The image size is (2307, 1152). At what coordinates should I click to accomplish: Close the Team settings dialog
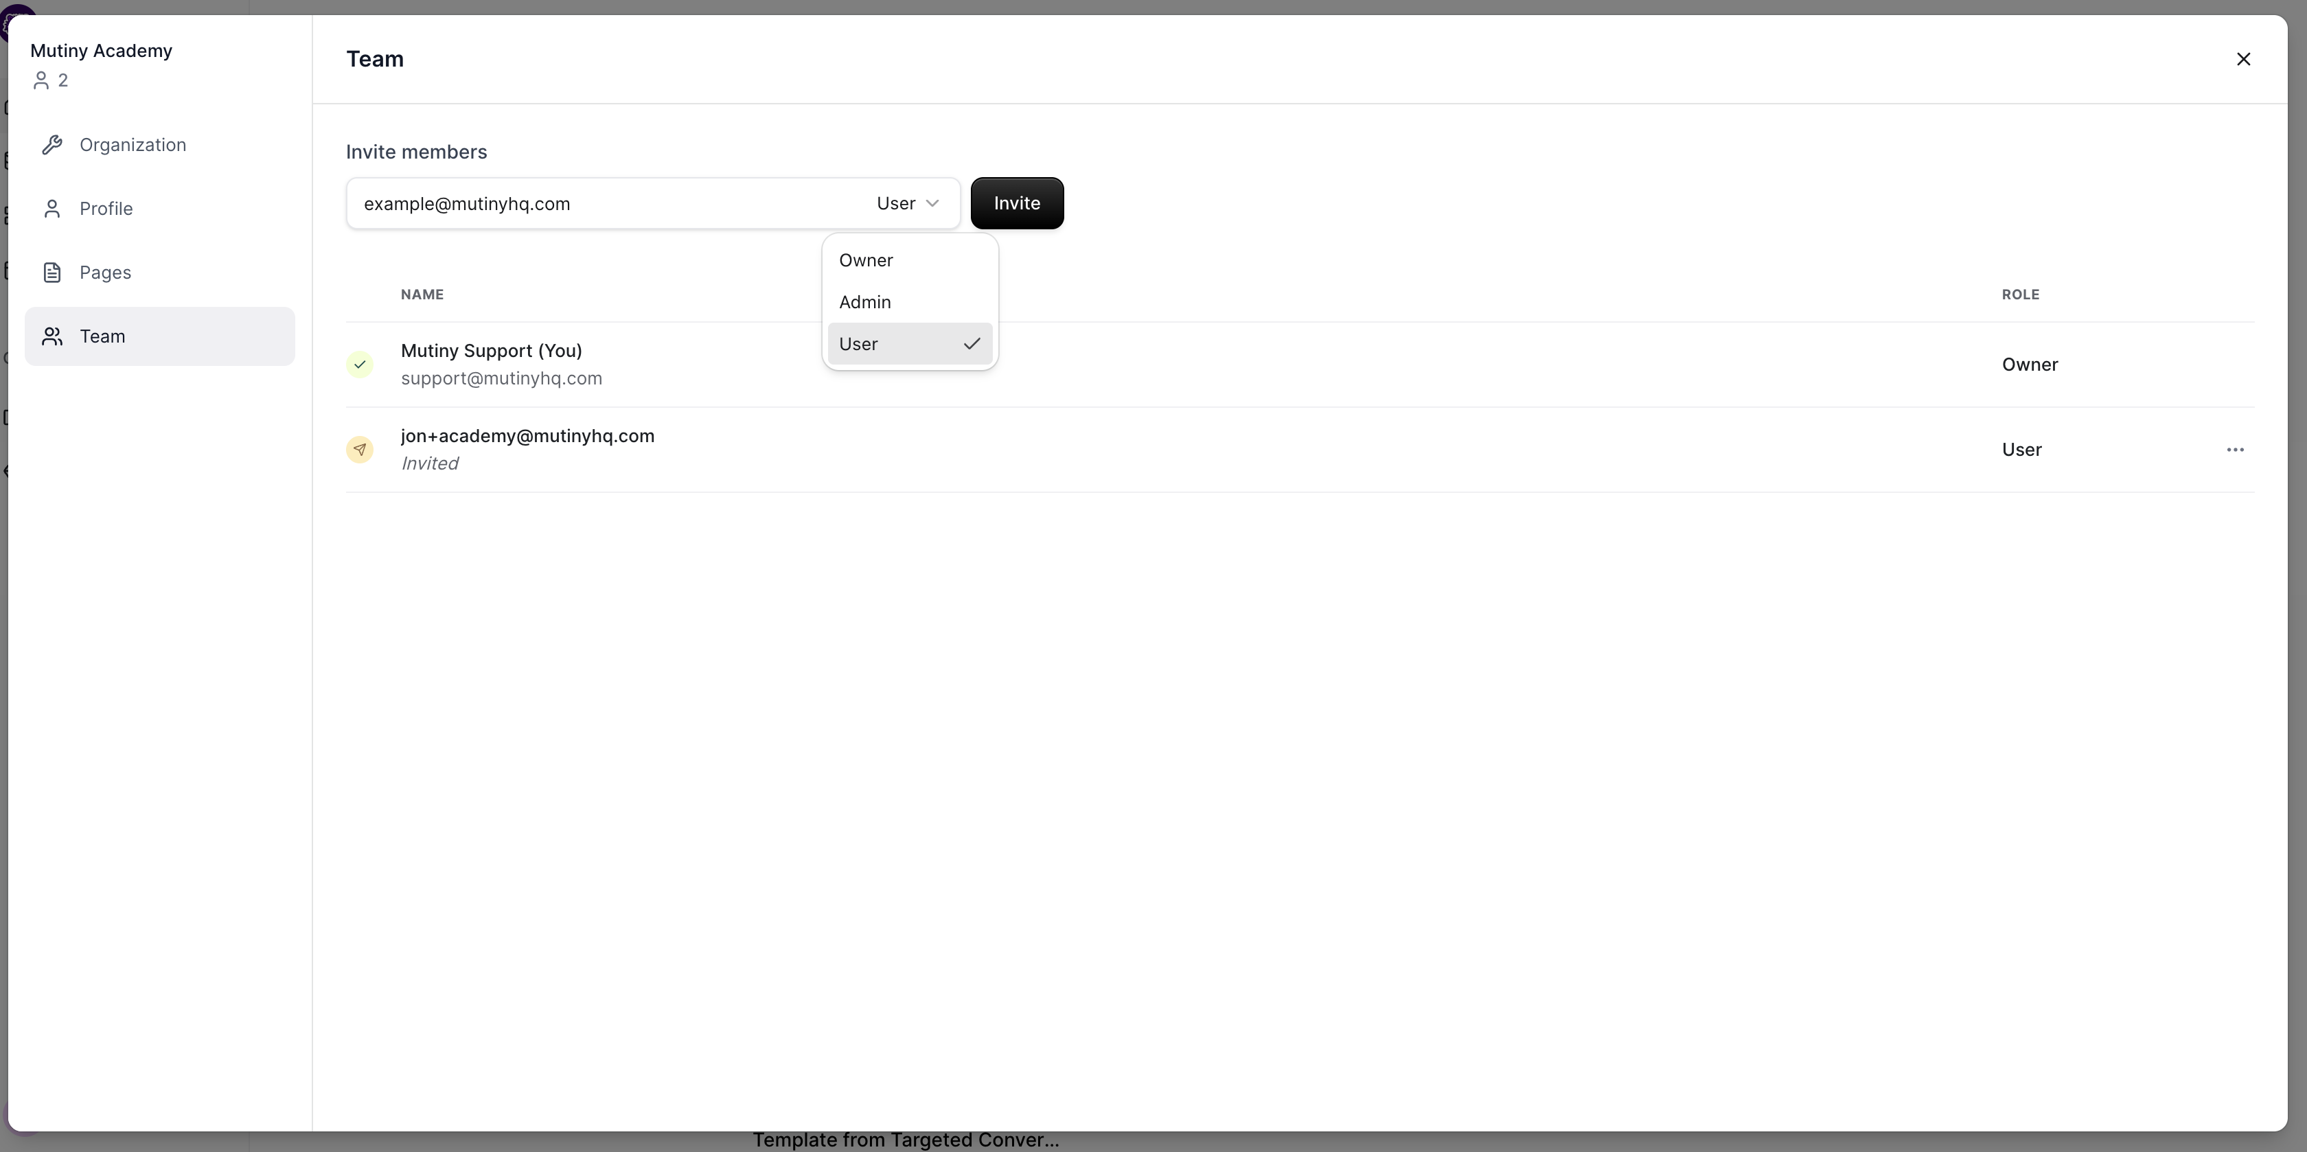click(2243, 59)
